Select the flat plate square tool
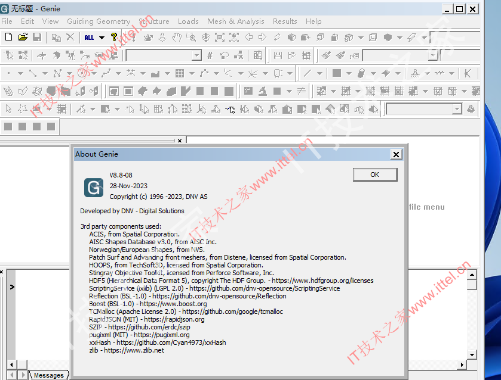The width and height of the screenshot is (501, 380). coord(336,73)
